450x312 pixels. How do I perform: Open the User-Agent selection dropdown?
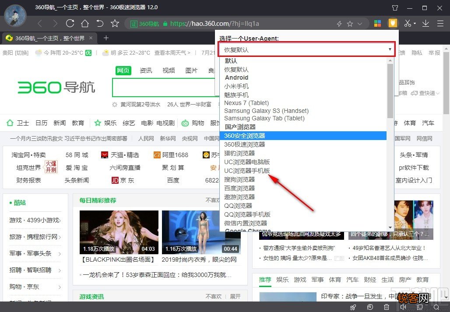[306, 50]
